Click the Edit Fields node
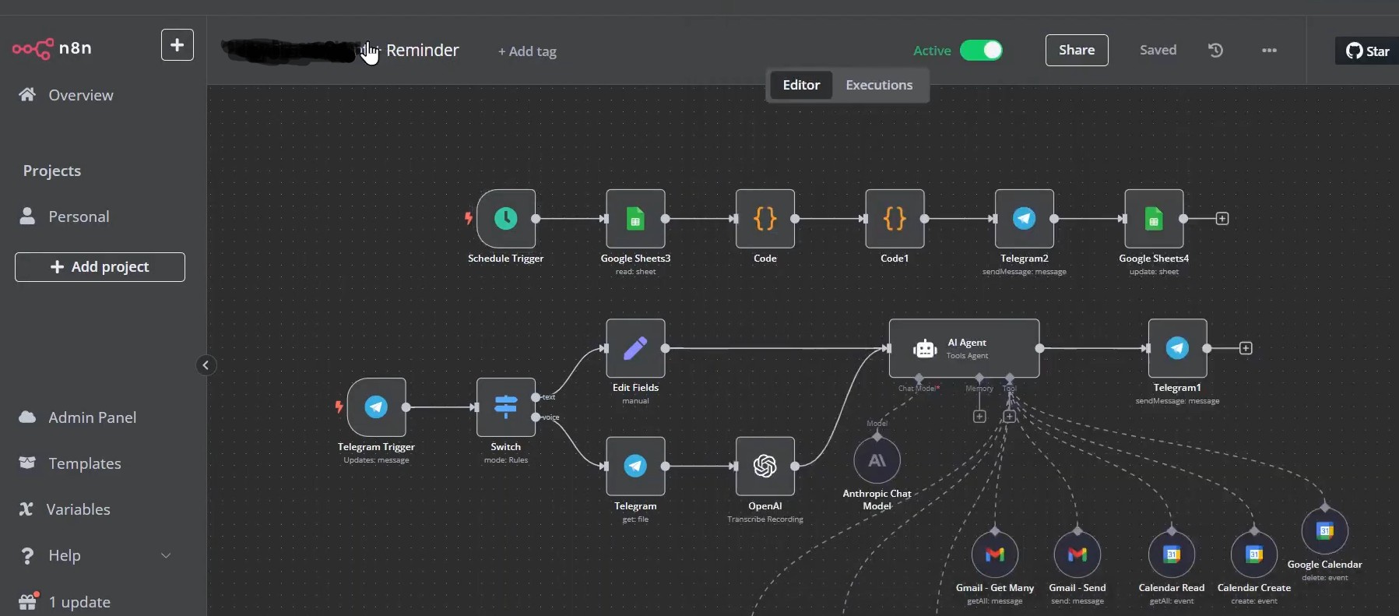 click(635, 348)
